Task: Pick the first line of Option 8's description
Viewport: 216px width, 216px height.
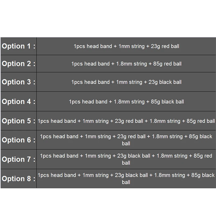Action: tap(126, 175)
